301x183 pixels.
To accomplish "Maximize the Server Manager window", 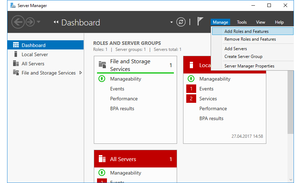I will tap(269, 5).
